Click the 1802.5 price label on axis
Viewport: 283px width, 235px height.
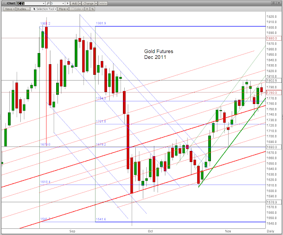tap(274, 81)
